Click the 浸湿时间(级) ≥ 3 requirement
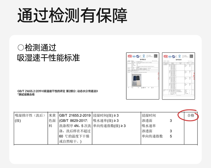Viewport: 211px width, 168px height. [x=106, y=115]
